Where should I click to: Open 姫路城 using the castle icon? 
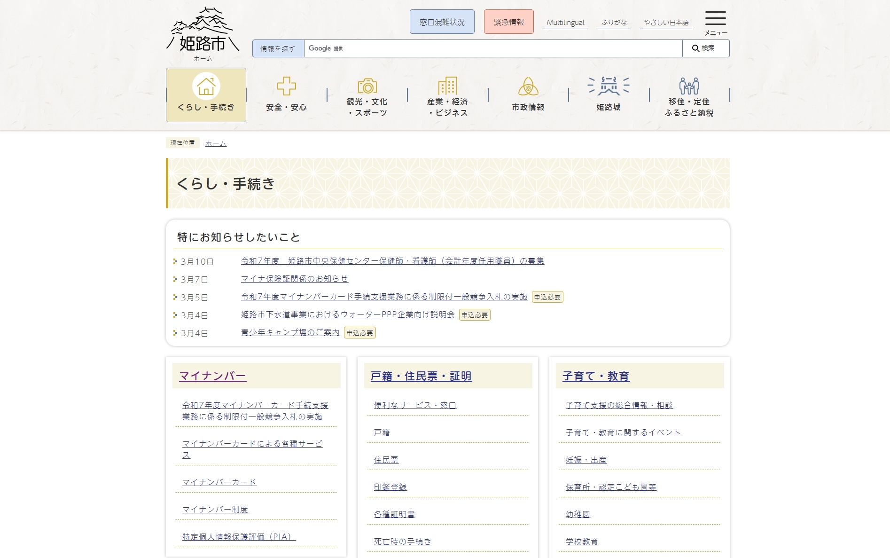click(x=608, y=86)
